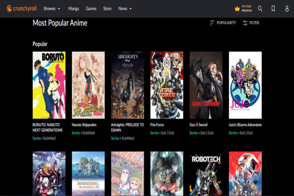
Task: Open the watchlist bookmark icon
Action: [x=273, y=9]
